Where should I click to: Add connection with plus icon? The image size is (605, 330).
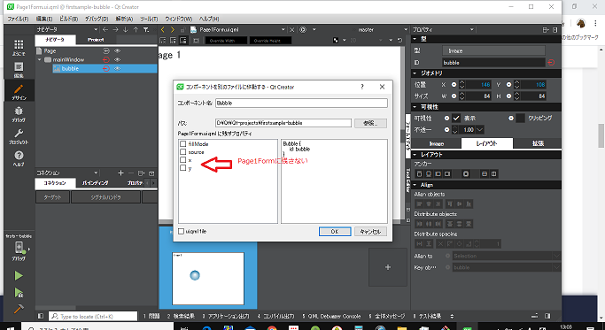(x=120, y=173)
